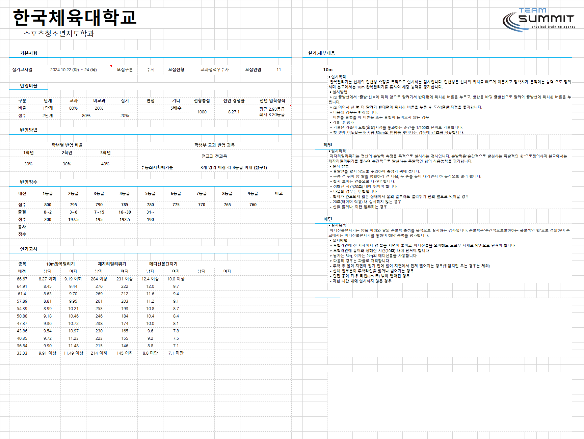This screenshot has width=584, height=439.
Task: Click the 기본사항 section header
Action: pyautogui.click(x=29, y=53)
